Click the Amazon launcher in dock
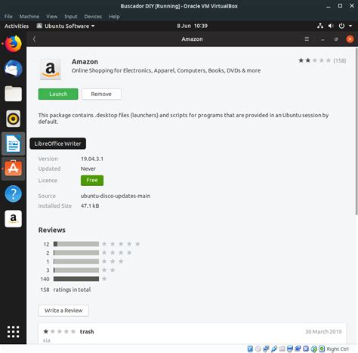 14,218
